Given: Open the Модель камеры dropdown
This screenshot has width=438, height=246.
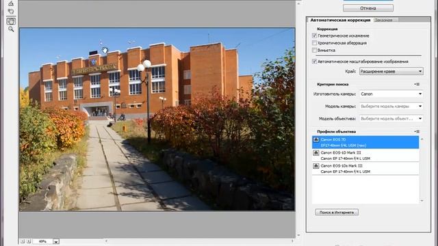Looking at the screenshot, I should point(391,107).
